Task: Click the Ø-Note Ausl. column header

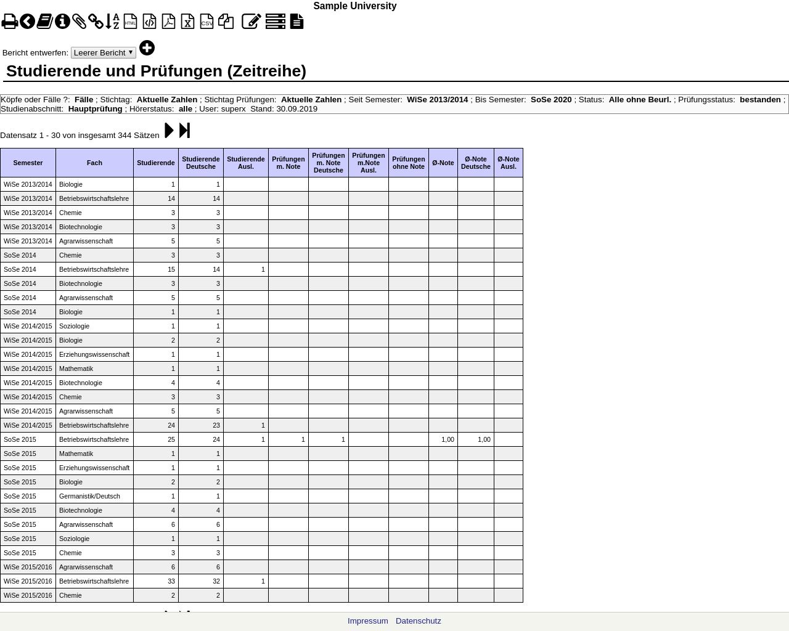Action: pos(509,163)
